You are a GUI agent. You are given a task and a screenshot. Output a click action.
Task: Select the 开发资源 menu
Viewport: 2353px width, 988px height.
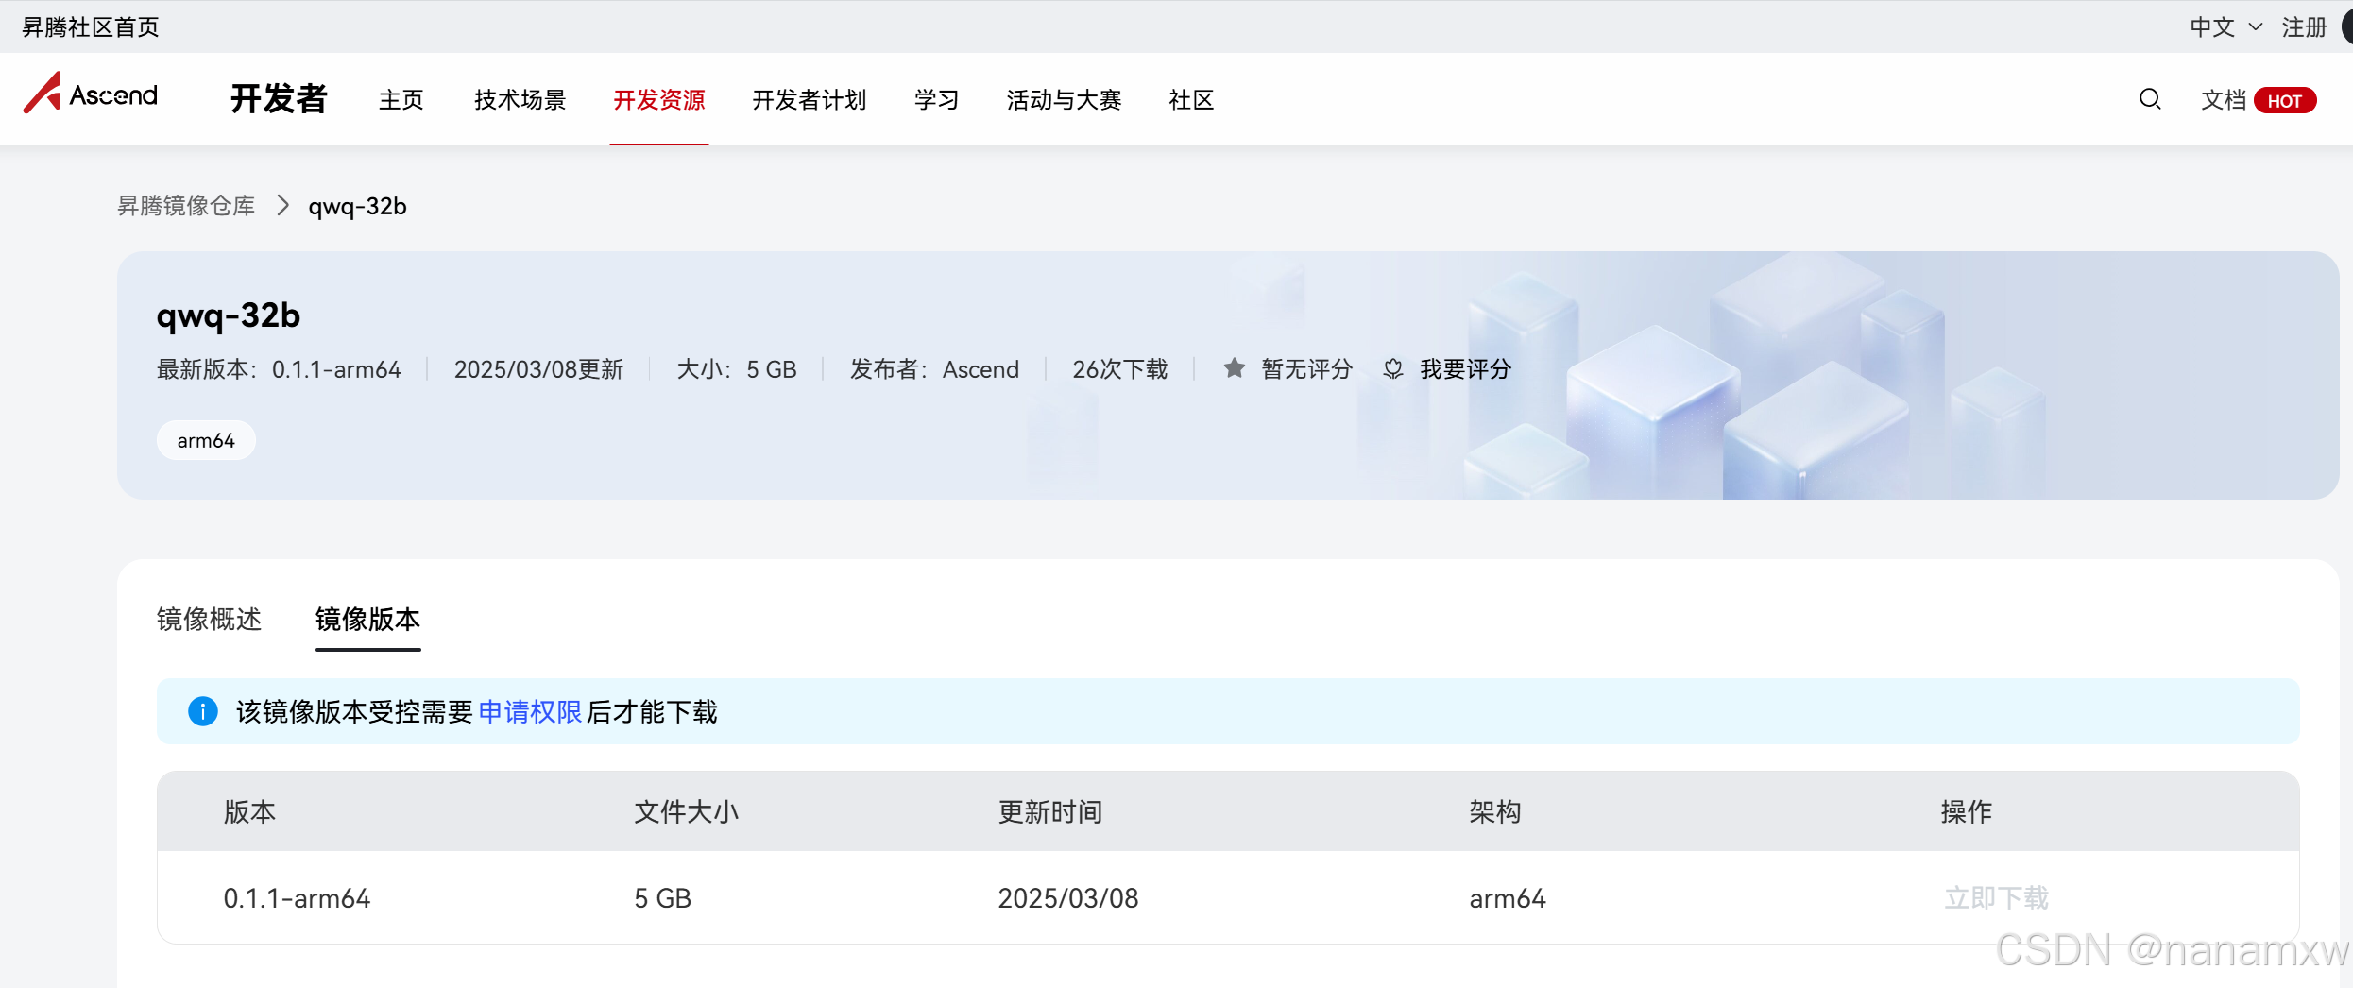(x=659, y=99)
